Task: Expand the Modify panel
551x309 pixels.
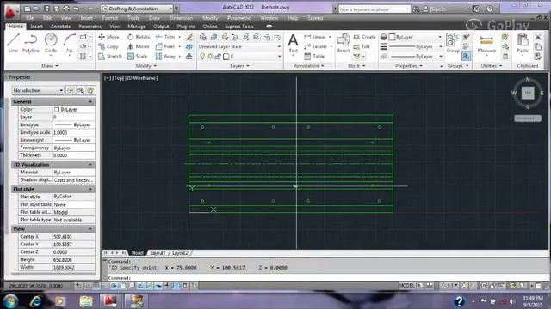Action: click(x=145, y=65)
